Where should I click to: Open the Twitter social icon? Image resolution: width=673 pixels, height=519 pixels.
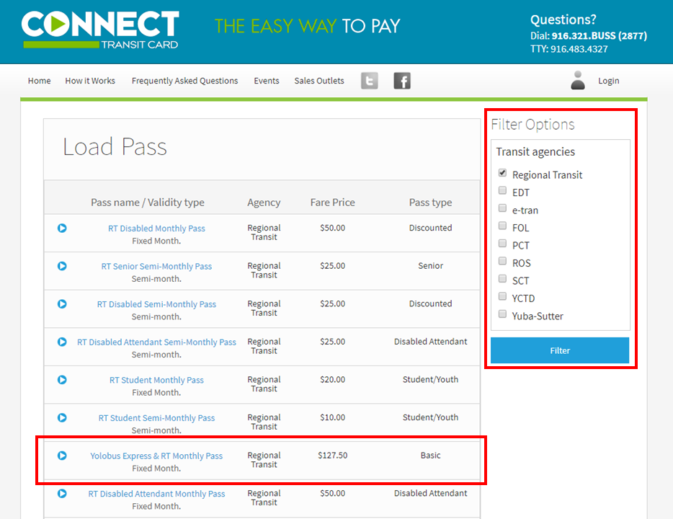(369, 81)
